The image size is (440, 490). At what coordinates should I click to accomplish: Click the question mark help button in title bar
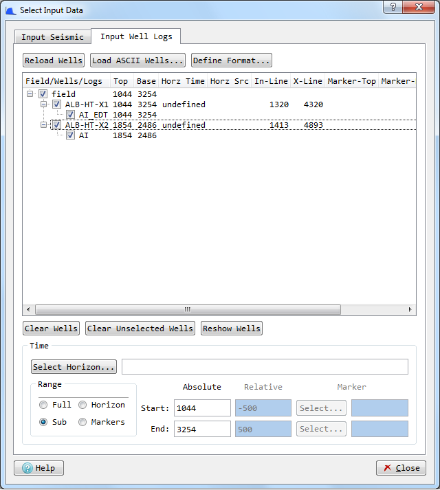point(393,7)
